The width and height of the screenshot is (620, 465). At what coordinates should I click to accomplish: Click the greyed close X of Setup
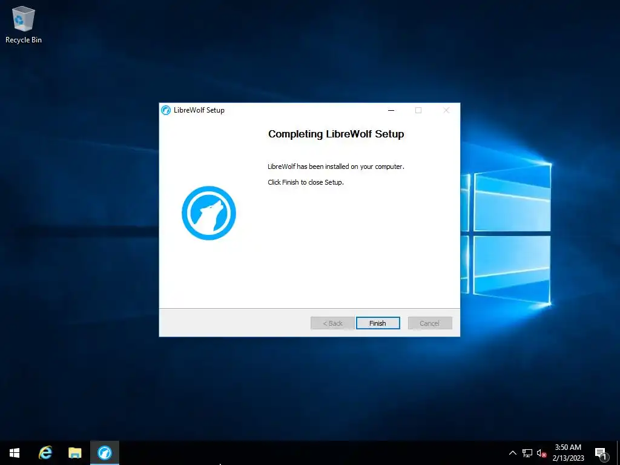click(446, 110)
